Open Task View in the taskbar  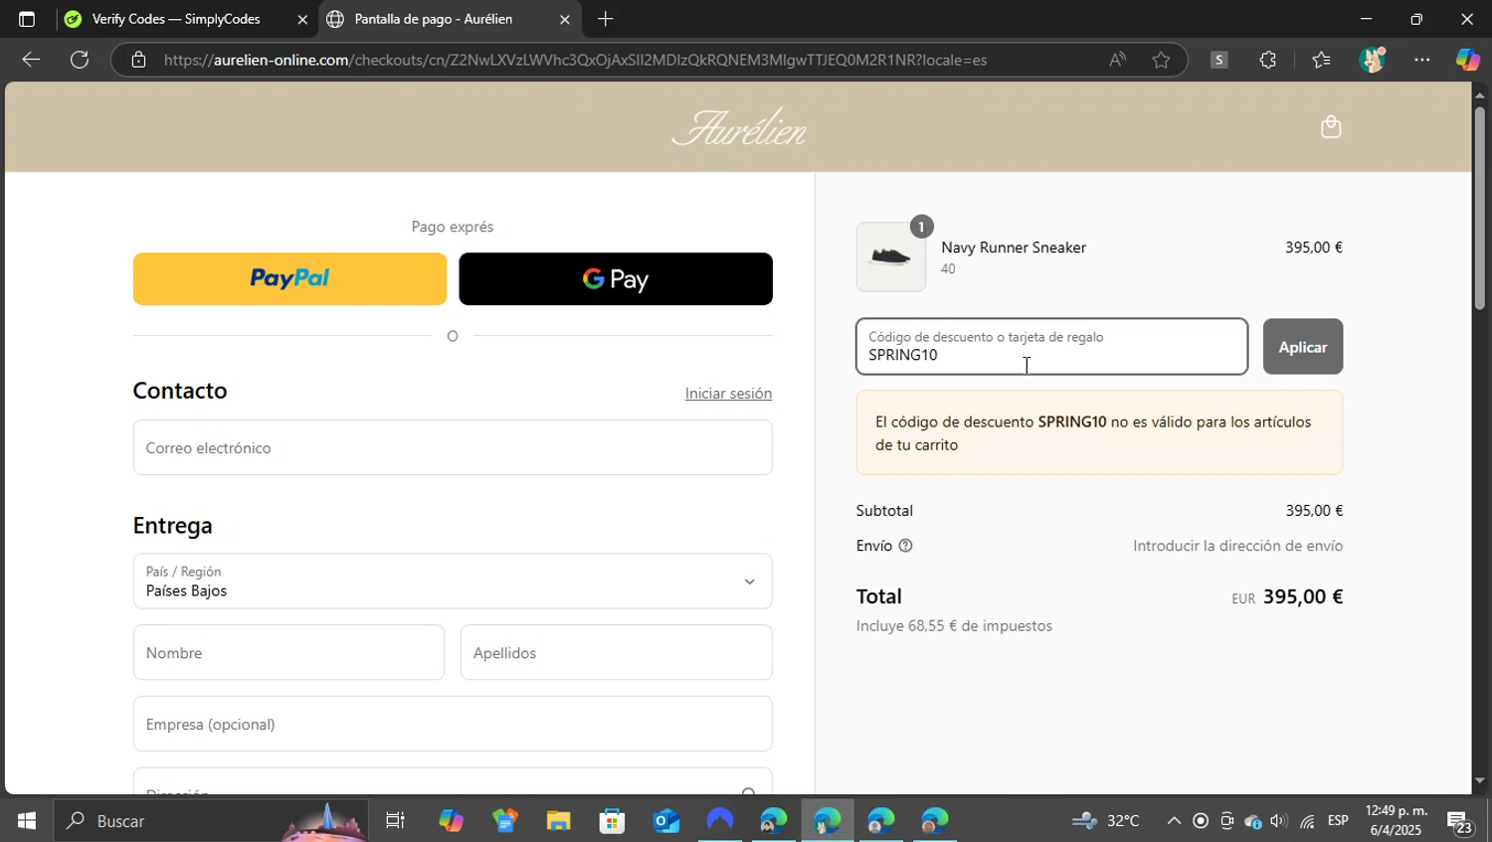pos(395,821)
